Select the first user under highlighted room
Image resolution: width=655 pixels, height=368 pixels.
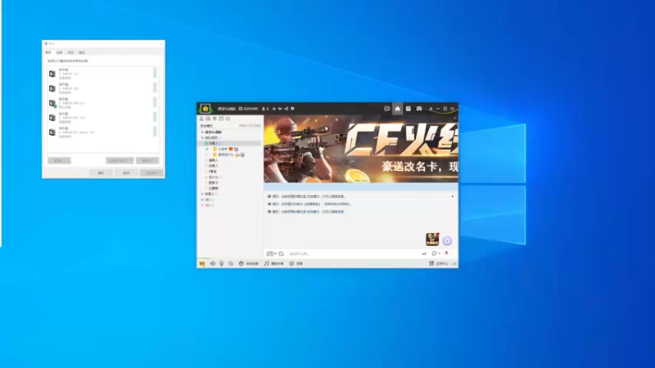229,149
